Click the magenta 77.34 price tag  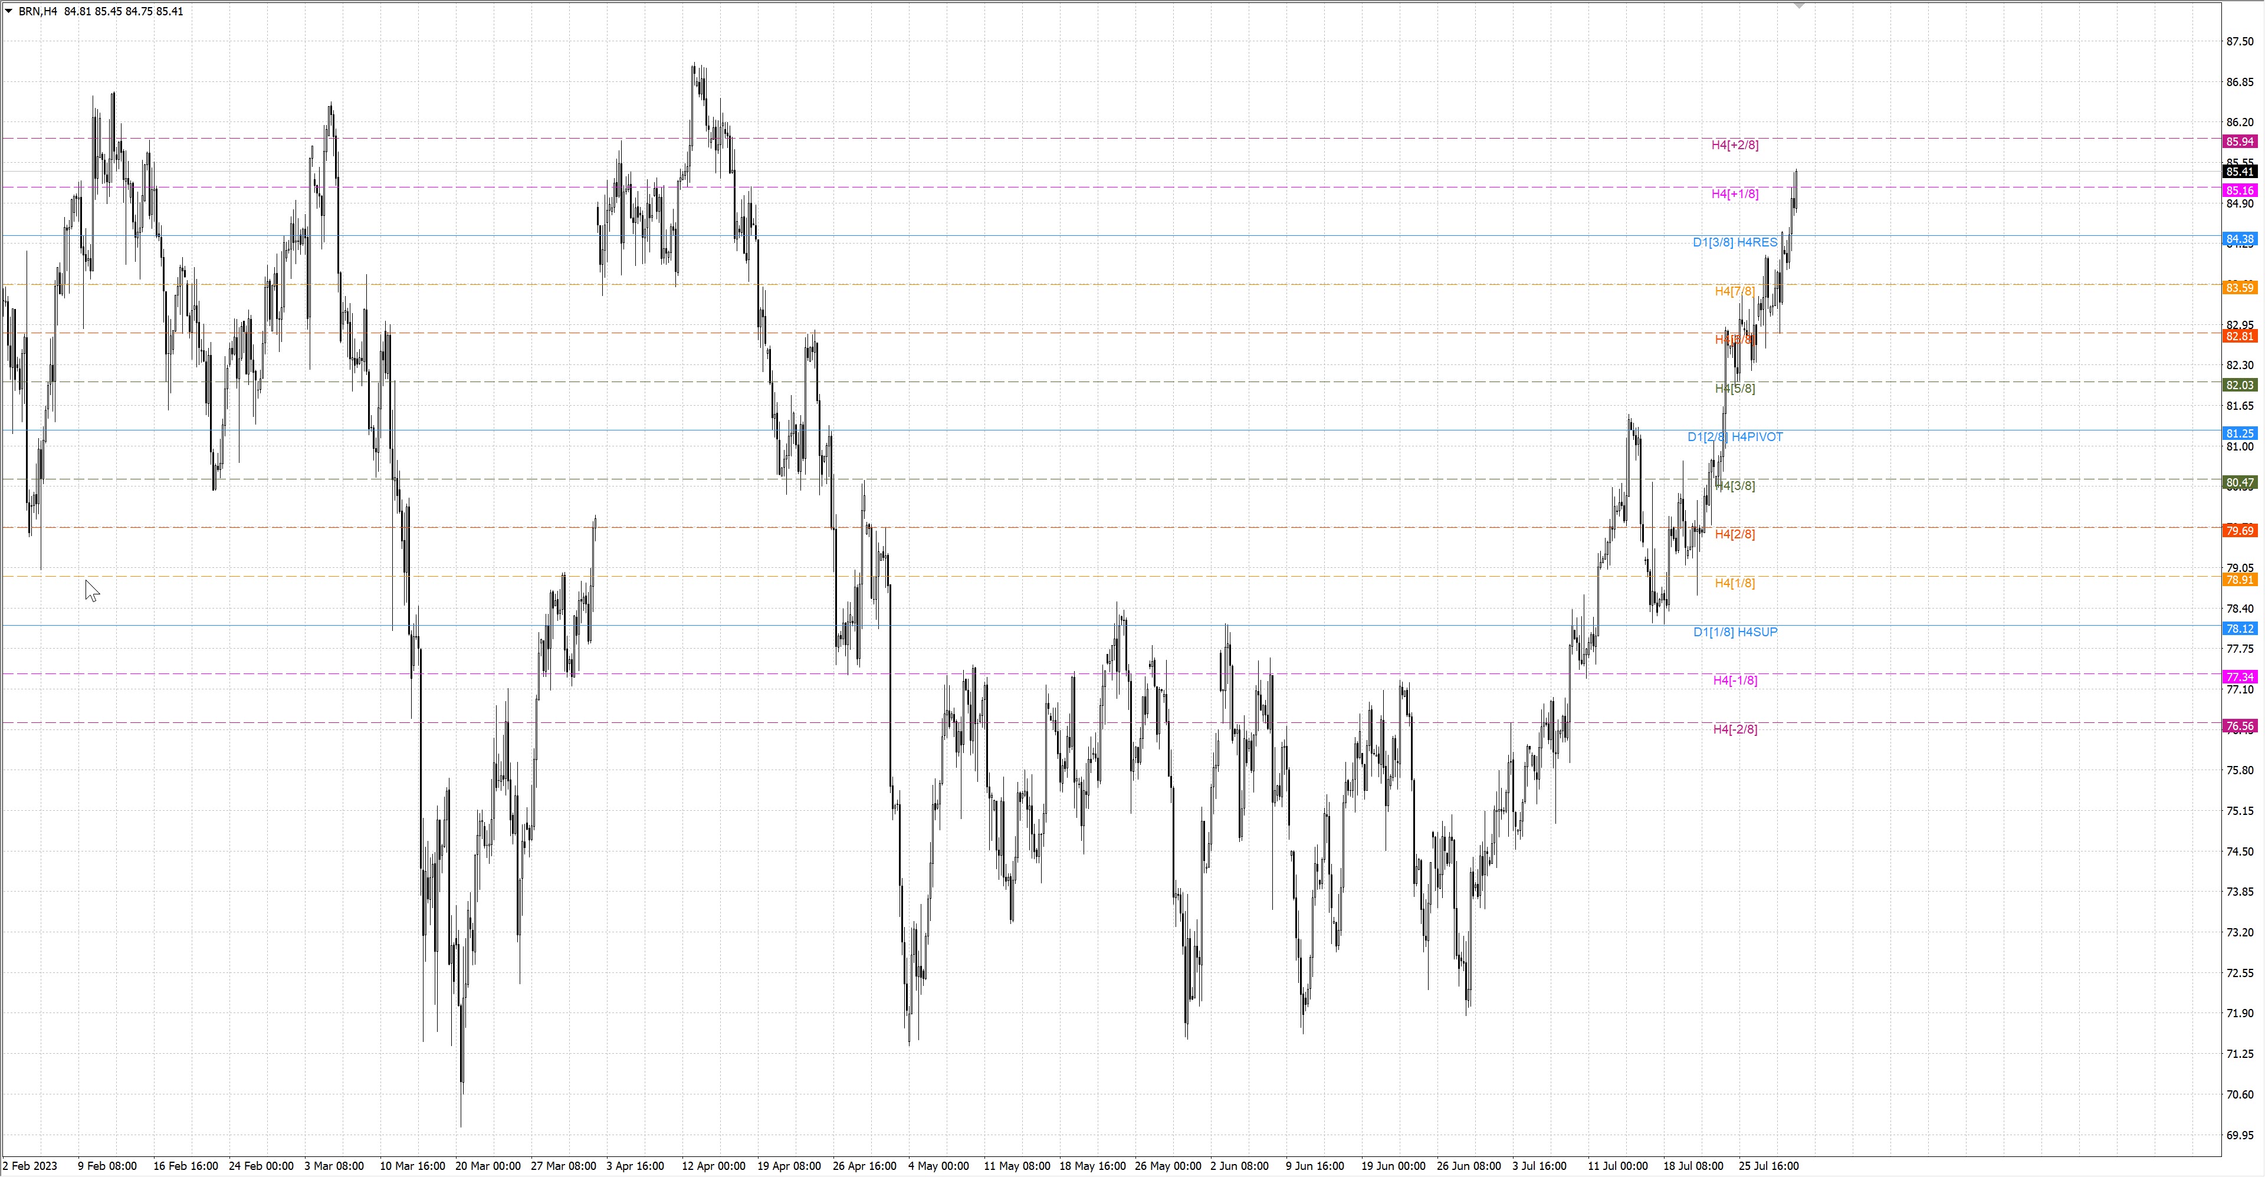click(x=2238, y=677)
